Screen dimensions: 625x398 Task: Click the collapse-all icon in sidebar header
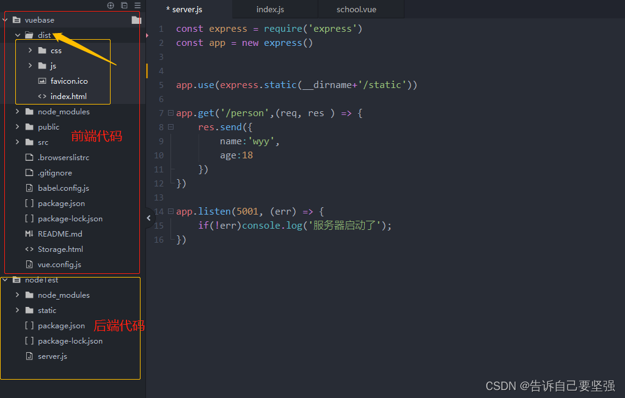(125, 5)
